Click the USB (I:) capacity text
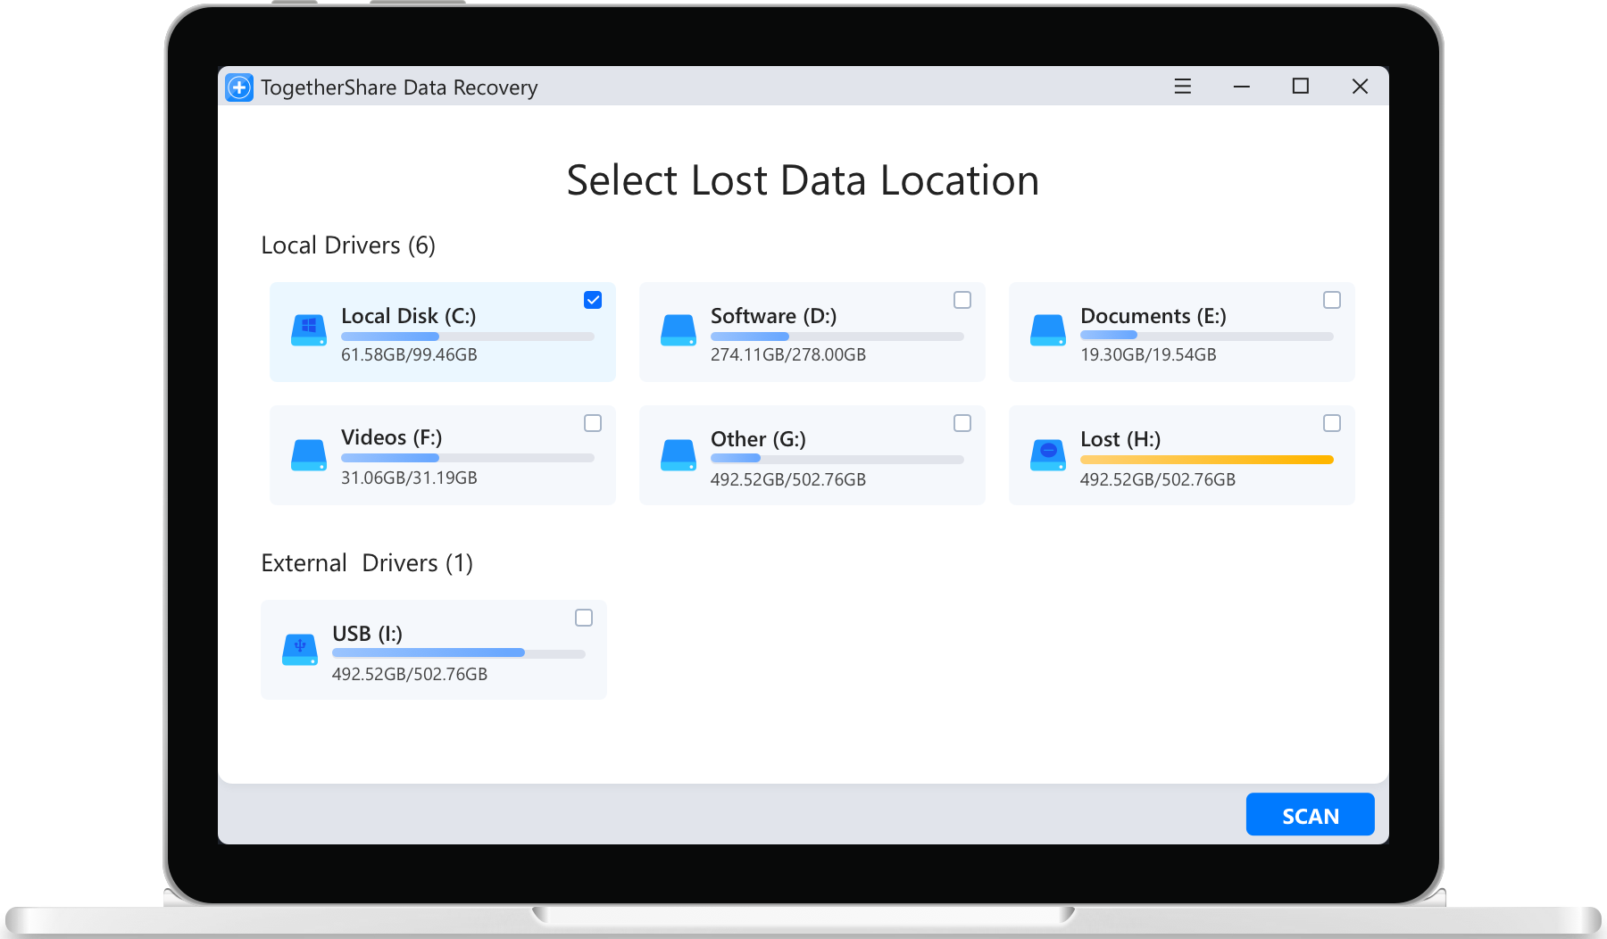 [x=410, y=674]
